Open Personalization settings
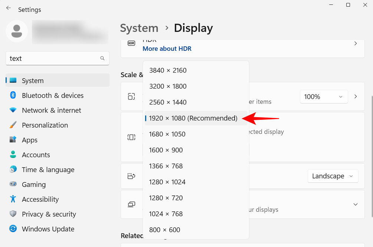 coord(45,125)
